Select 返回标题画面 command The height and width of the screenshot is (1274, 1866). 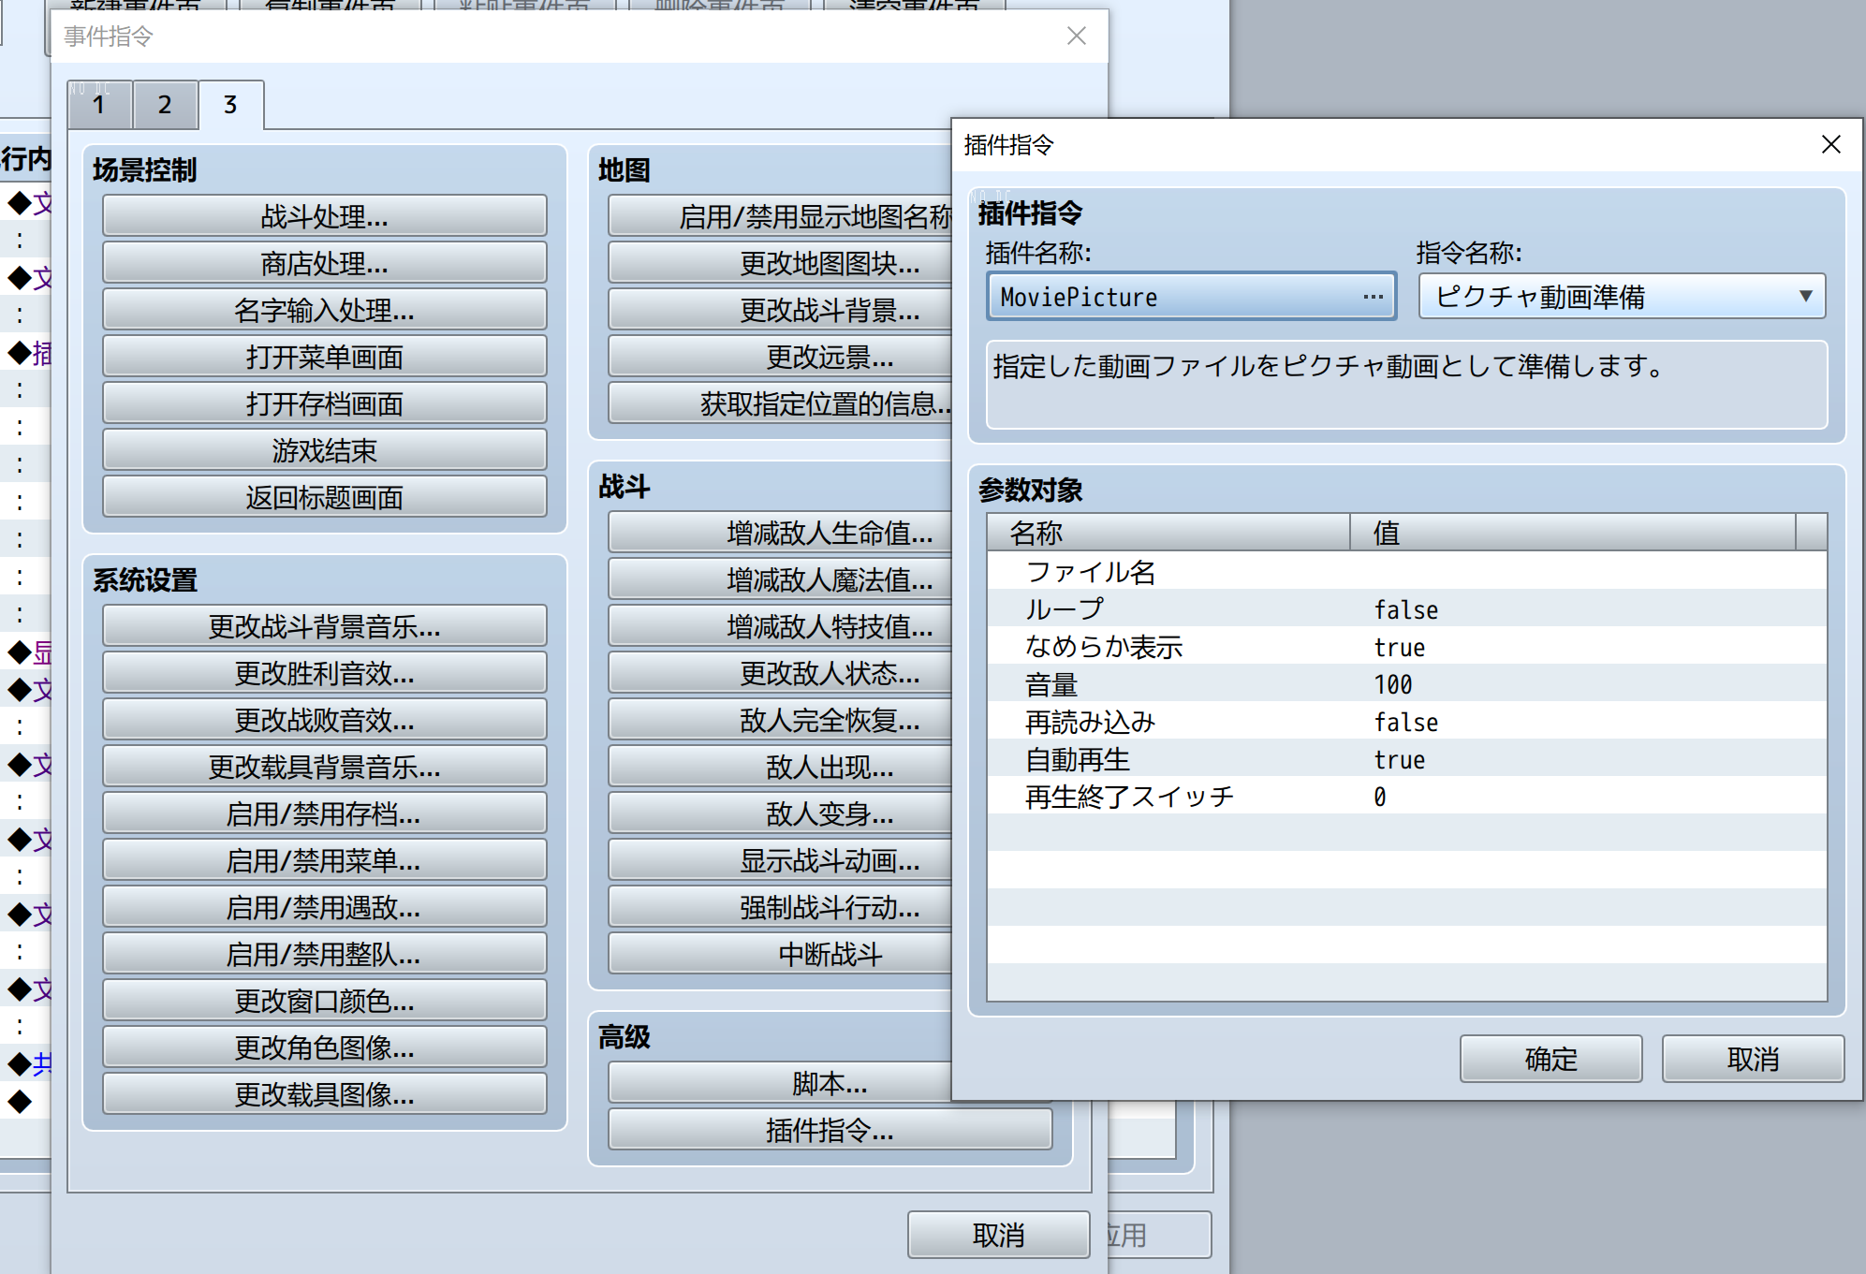tap(324, 497)
